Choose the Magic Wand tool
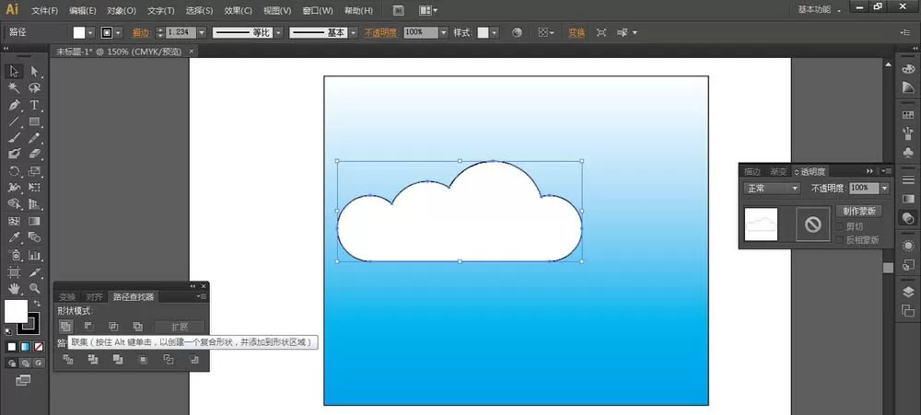 14,88
